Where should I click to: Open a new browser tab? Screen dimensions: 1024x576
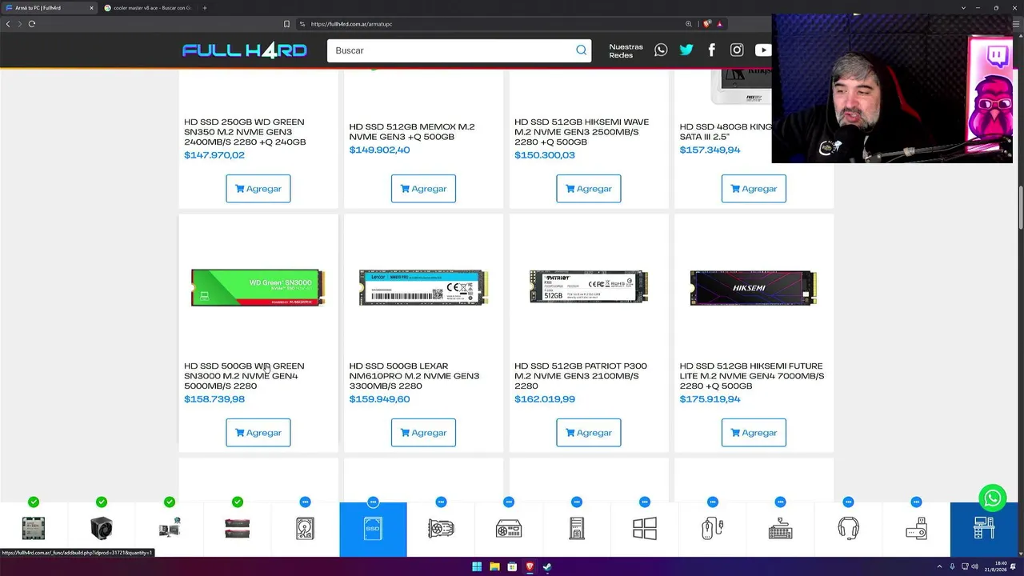(x=205, y=8)
